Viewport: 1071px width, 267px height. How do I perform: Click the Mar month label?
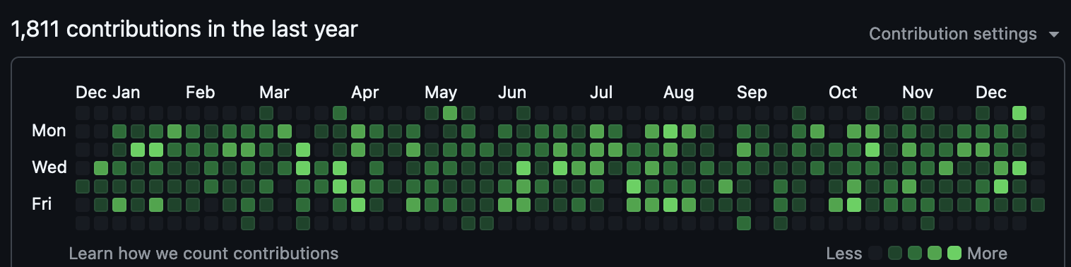click(274, 93)
